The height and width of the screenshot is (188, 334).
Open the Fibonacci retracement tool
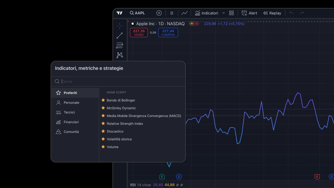coord(119,45)
